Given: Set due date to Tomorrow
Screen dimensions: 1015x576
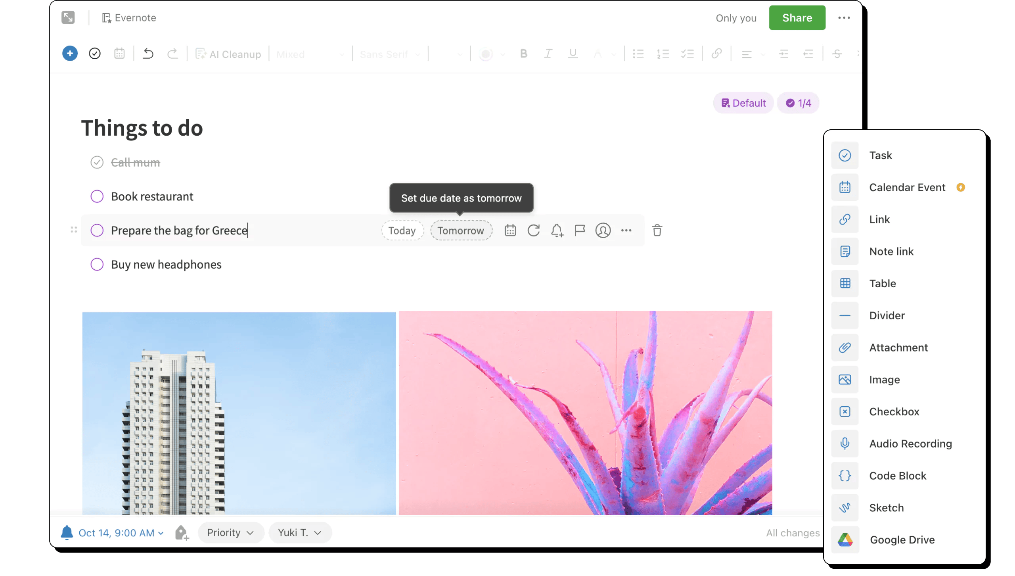Looking at the screenshot, I should [x=461, y=230].
